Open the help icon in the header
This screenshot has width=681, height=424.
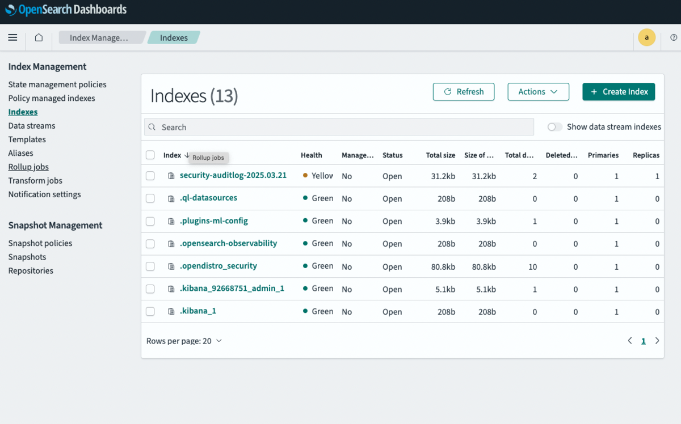674,37
